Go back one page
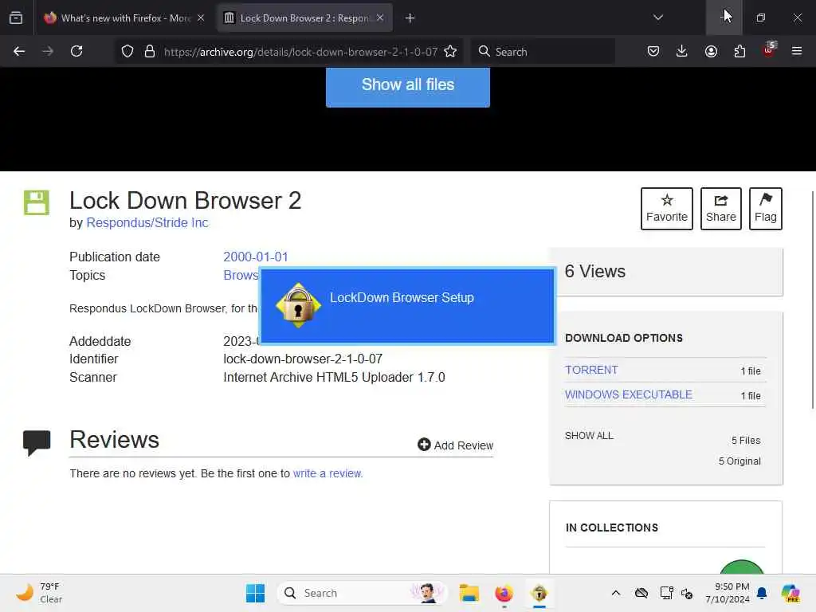Image resolution: width=816 pixels, height=612 pixels. click(19, 51)
